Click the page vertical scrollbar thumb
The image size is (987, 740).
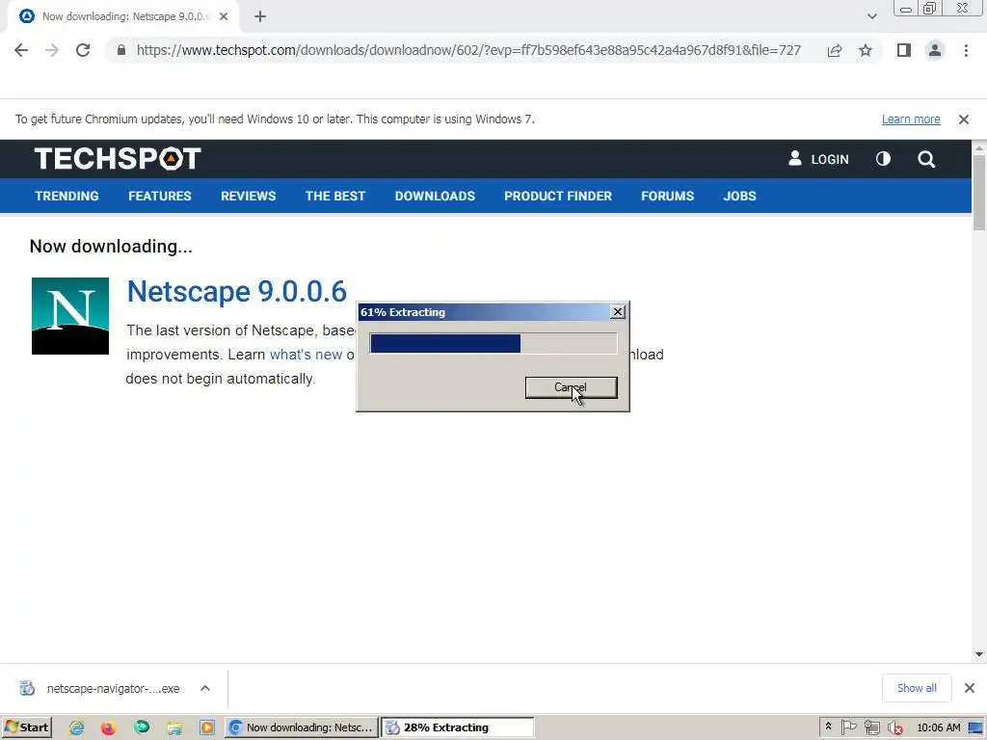979,192
